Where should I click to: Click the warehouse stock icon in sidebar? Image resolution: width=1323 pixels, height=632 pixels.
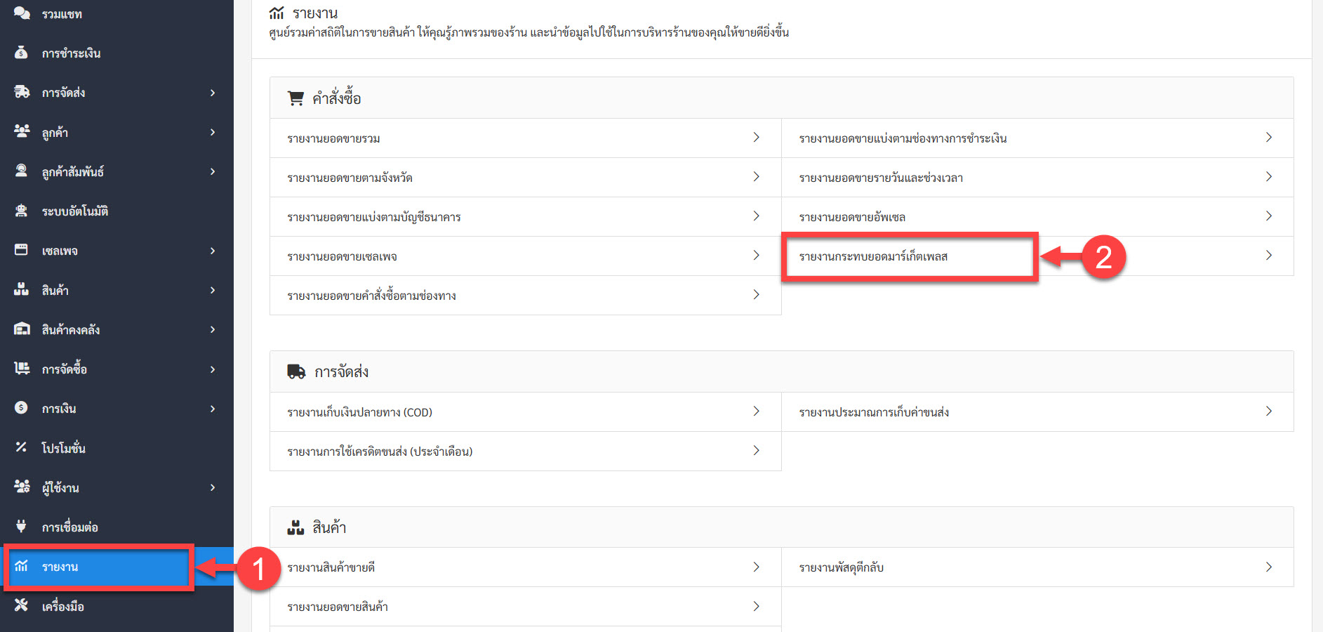pyautogui.click(x=22, y=329)
